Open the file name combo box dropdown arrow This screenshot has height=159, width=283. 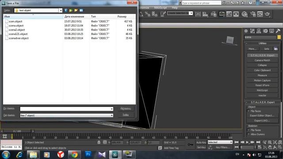[x=111, y=109]
